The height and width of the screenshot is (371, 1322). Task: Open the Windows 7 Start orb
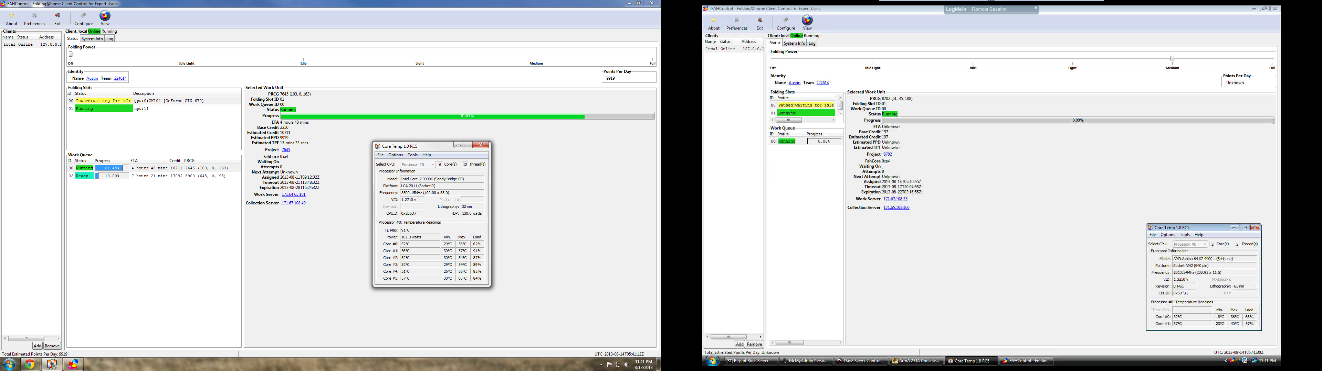click(9, 364)
